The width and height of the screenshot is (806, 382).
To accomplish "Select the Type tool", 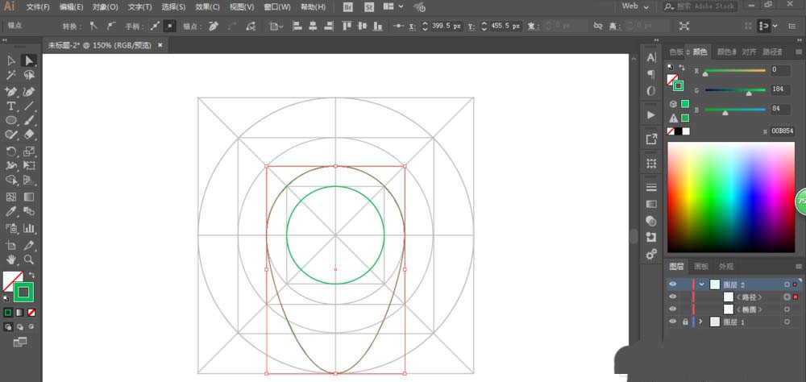I will [11, 106].
